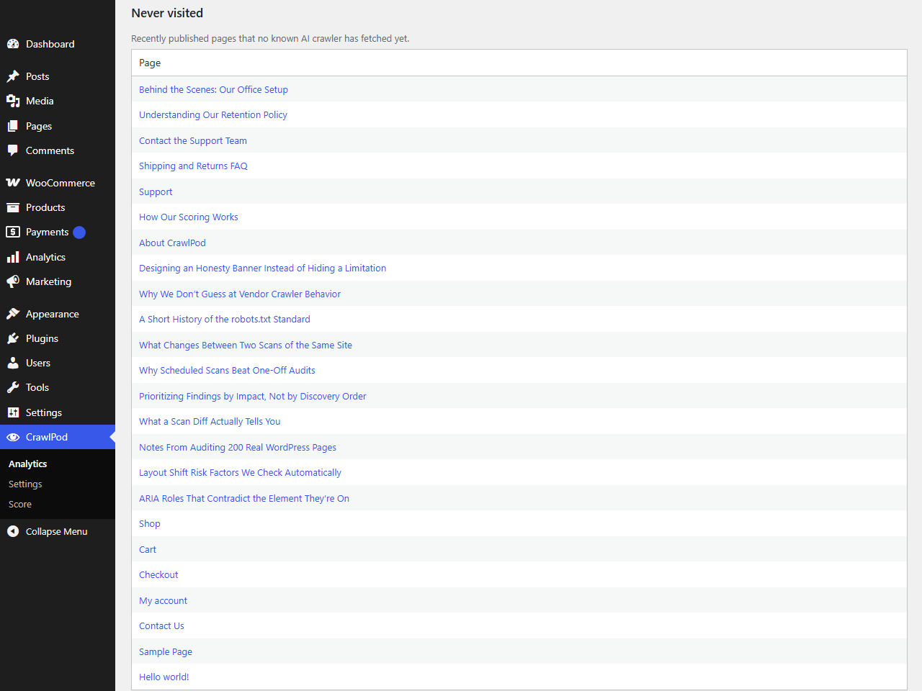
Task: Click the Media library icon
Action: coord(13,101)
